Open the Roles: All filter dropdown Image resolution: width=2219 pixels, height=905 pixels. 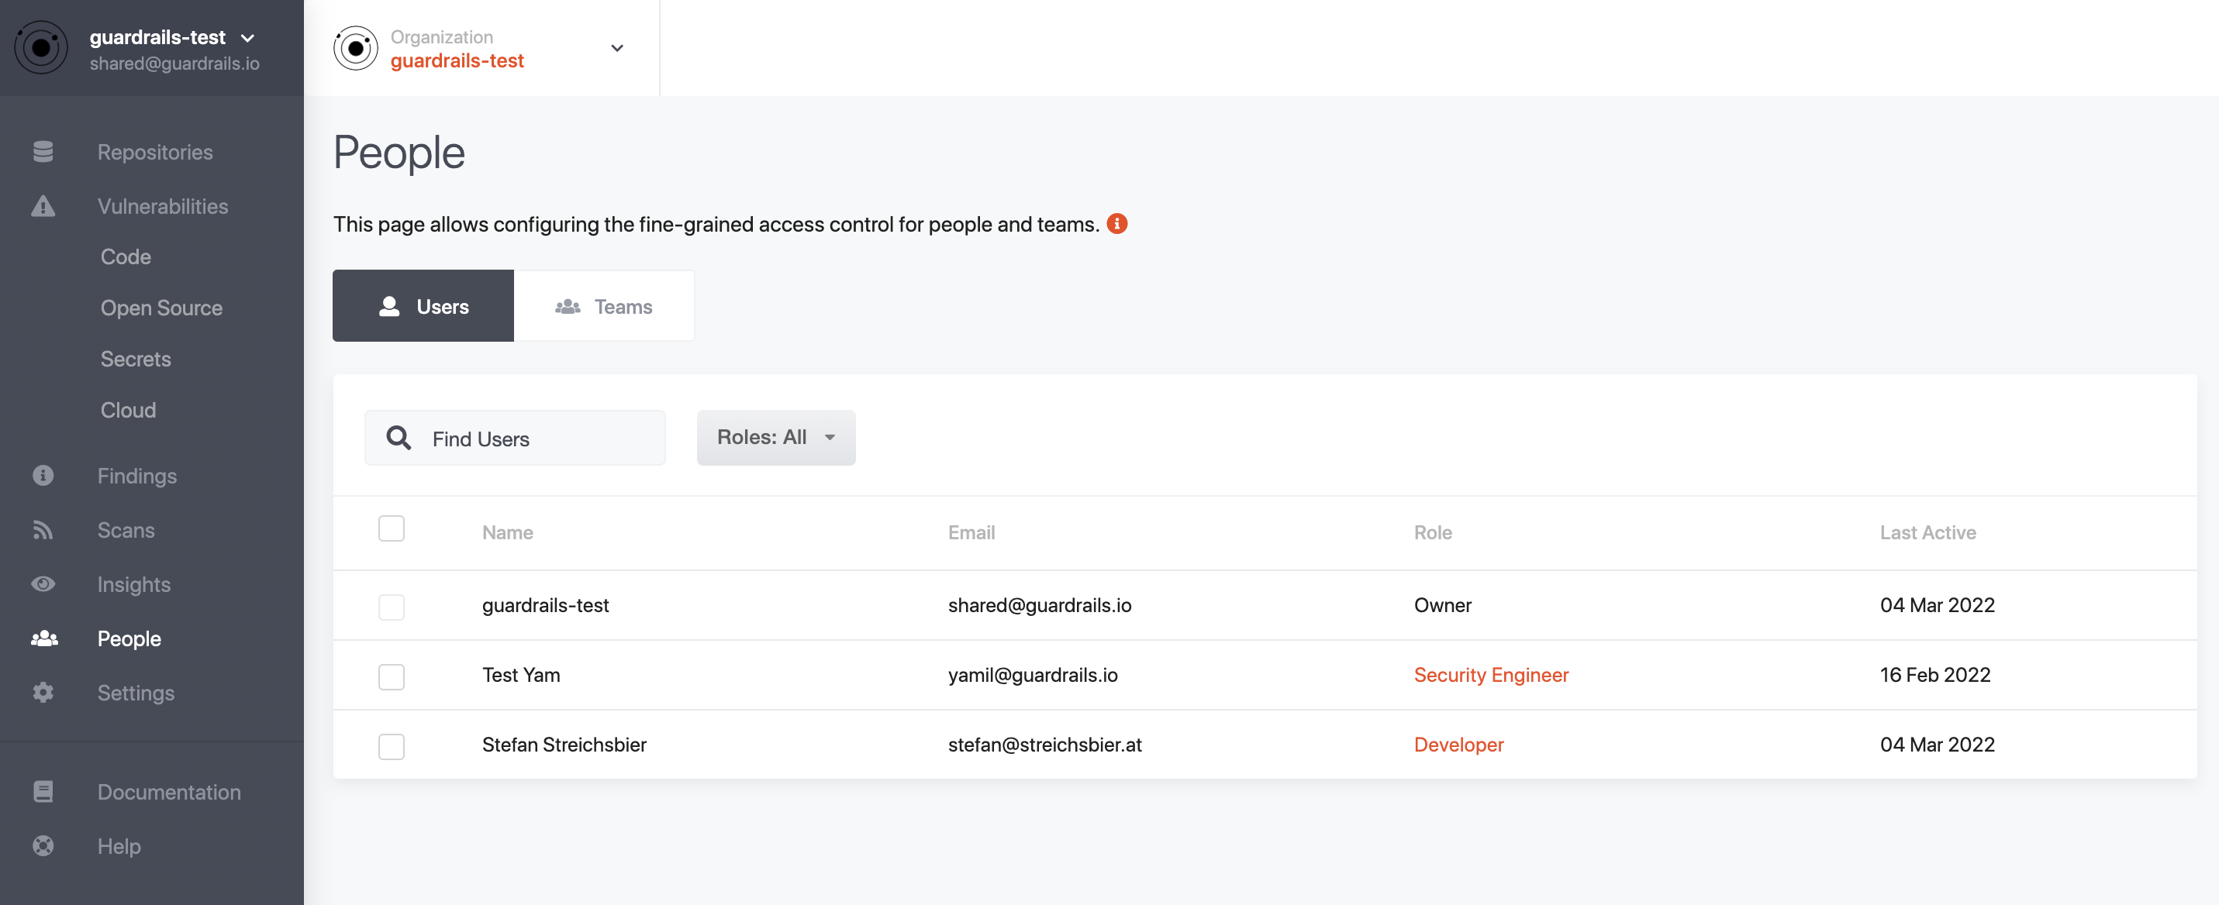click(x=775, y=438)
